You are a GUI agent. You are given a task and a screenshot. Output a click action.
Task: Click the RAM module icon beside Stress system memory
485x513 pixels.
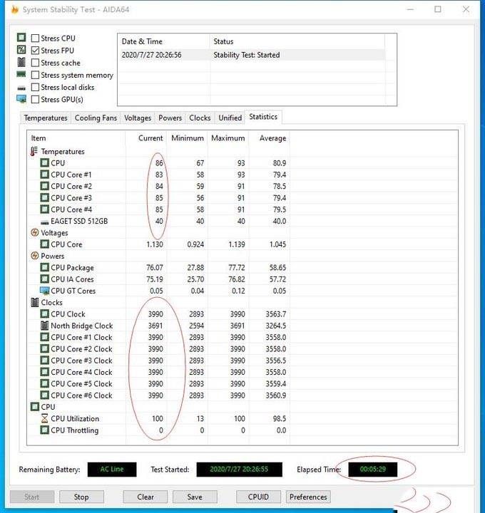pos(21,75)
